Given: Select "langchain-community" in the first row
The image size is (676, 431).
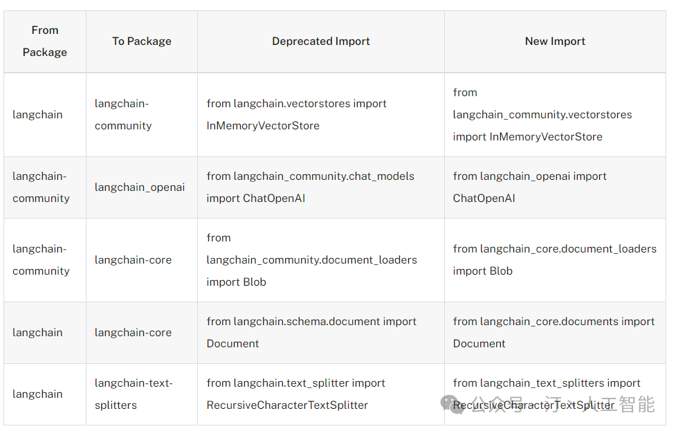Looking at the screenshot, I should 122,115.
